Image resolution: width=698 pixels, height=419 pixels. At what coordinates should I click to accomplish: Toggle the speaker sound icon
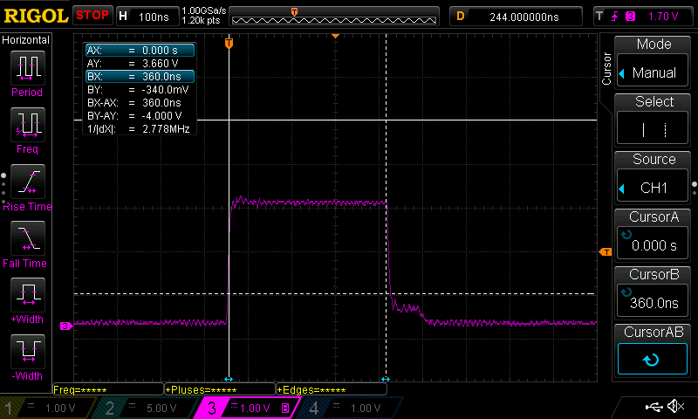tap(675, 407)
